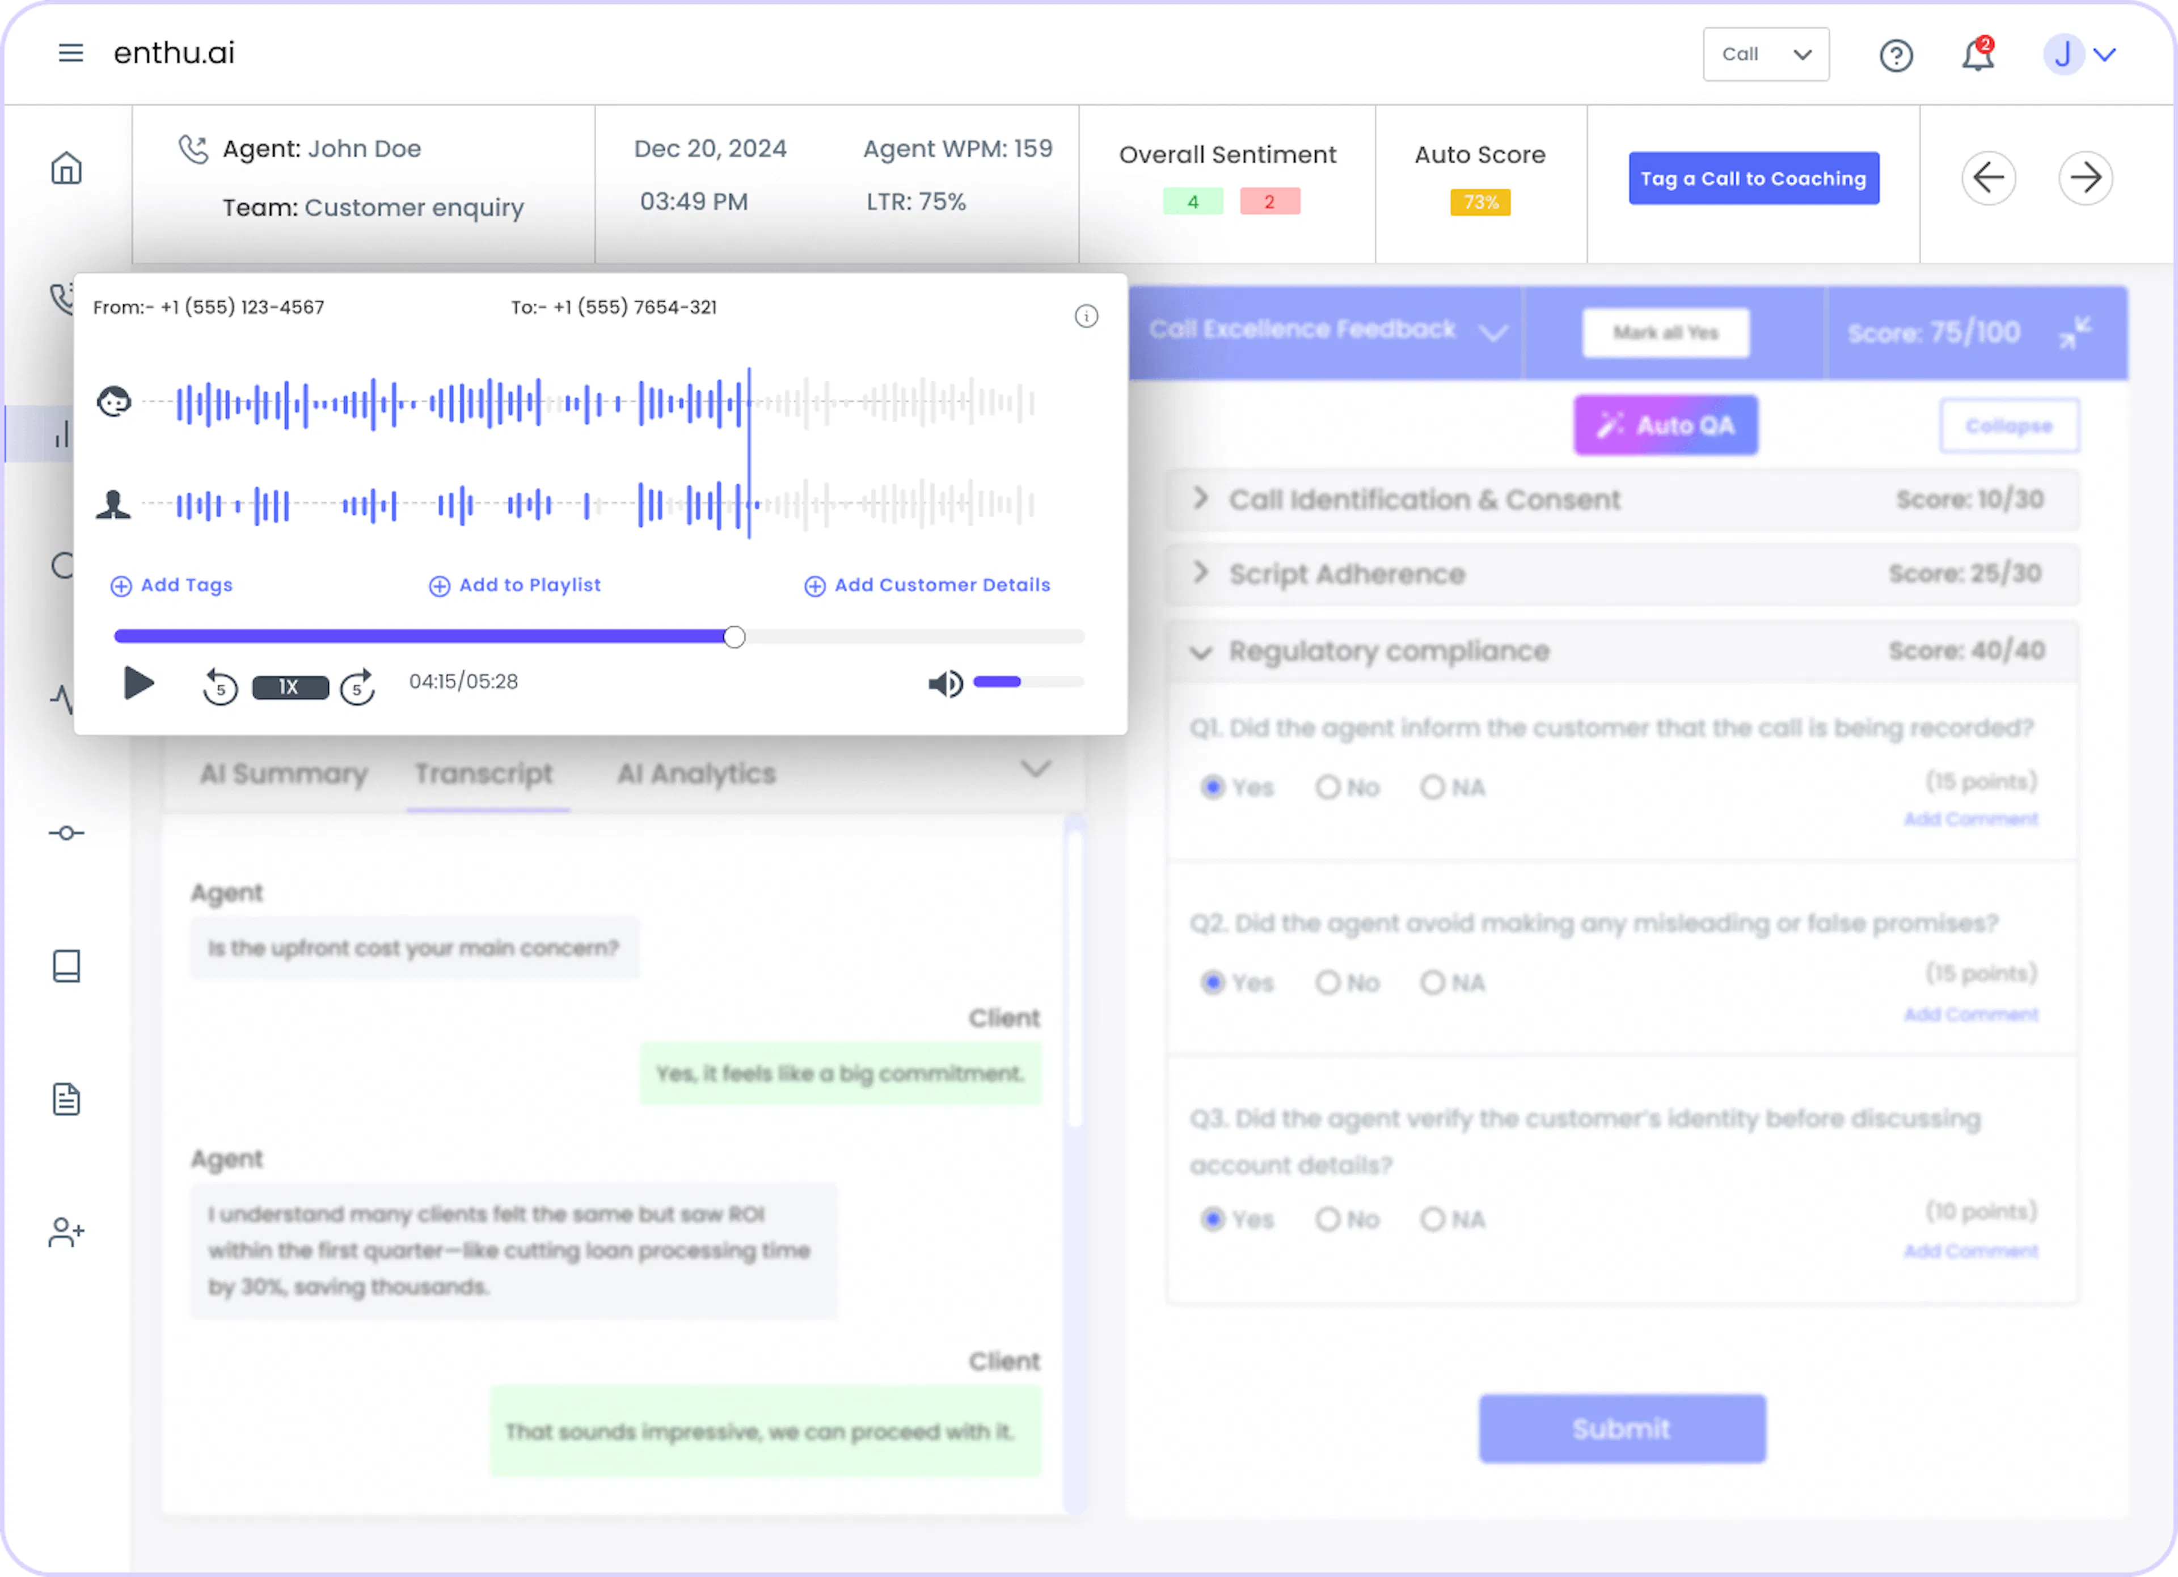Go to the previous call arrow
The width and height of the screenshot is (2178, 1577).
(1988, 177)
